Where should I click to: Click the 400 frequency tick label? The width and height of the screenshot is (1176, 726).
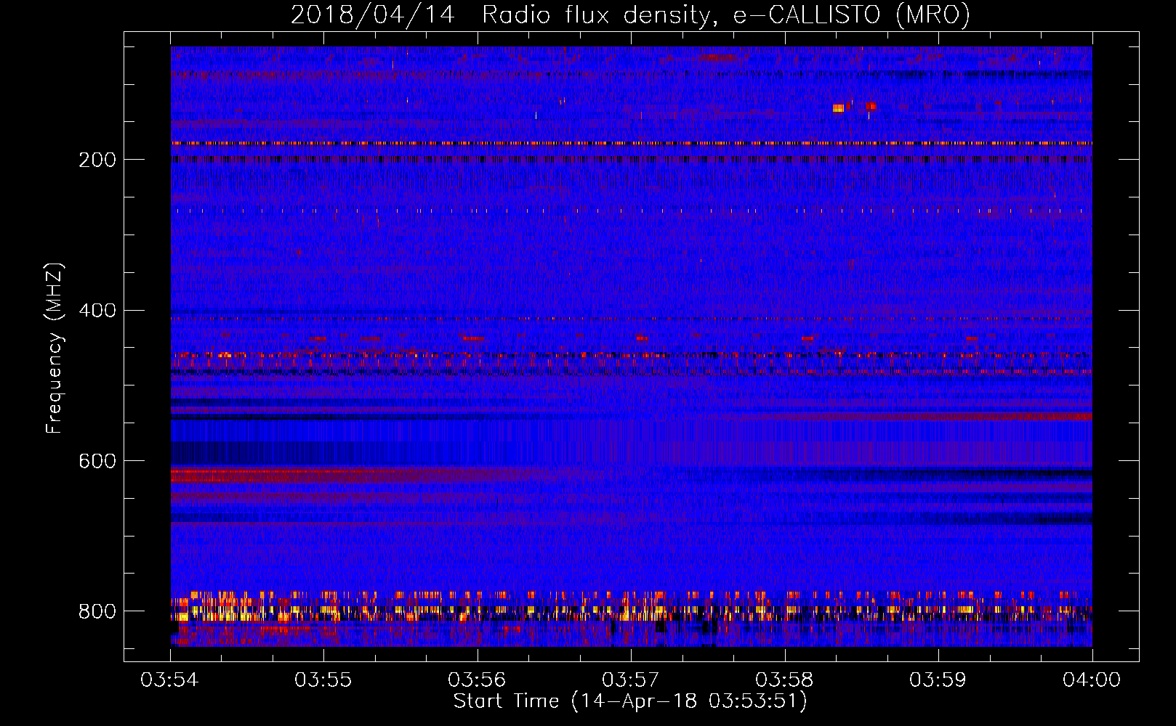pos(97,311)
